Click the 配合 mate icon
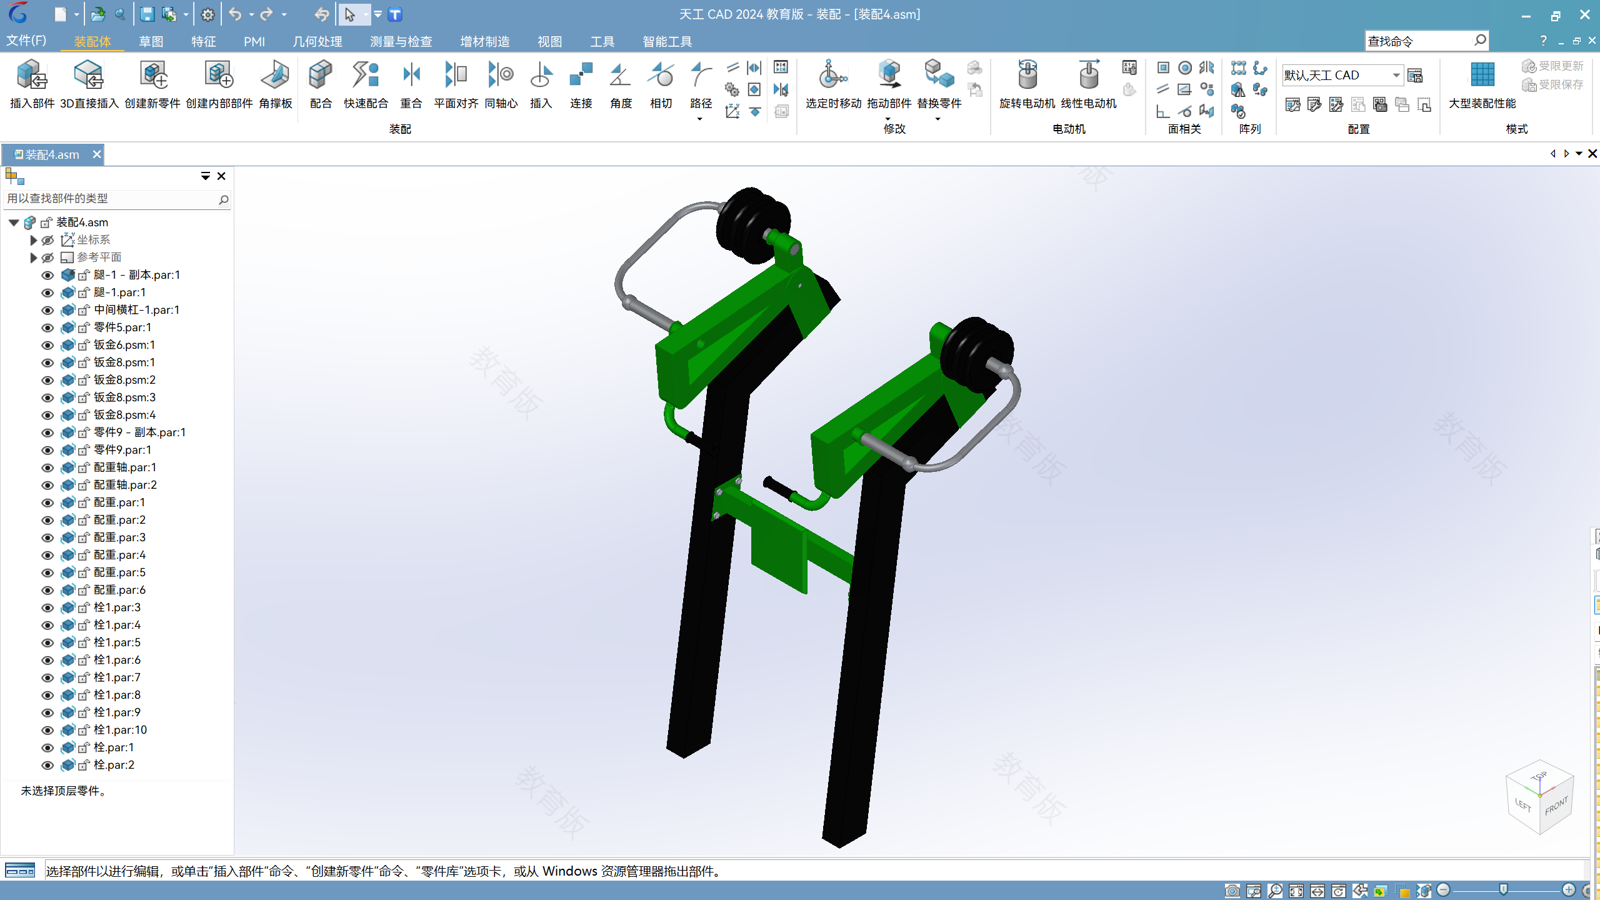 click(321, 84)
